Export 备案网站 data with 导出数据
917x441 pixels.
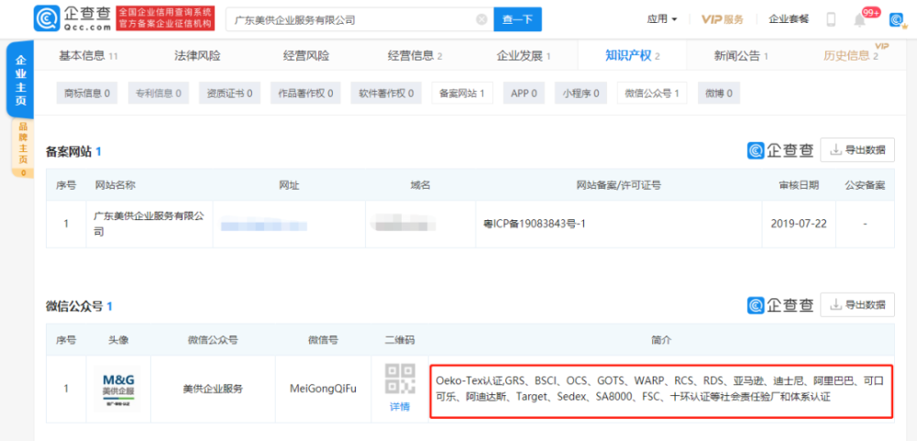pyautogui.click(x=857, y=149)
